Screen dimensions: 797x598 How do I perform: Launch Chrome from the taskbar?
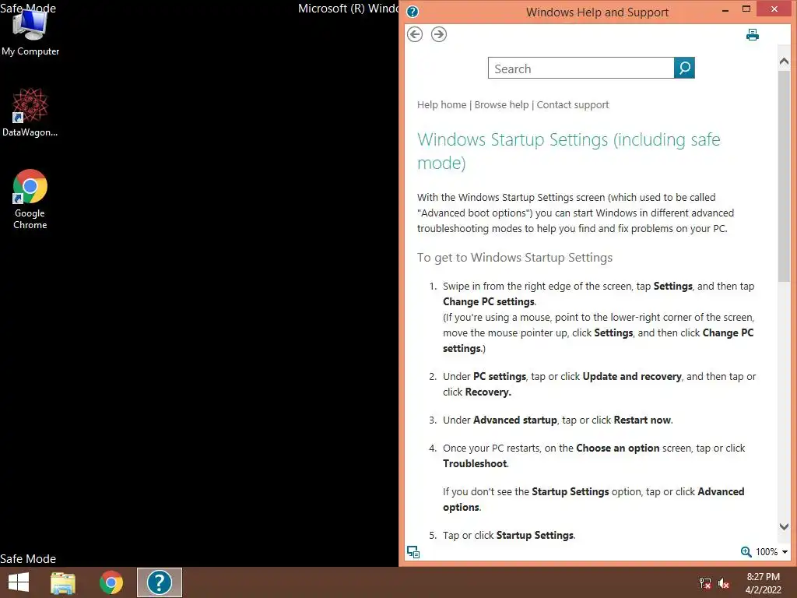(x=111, y=582)
